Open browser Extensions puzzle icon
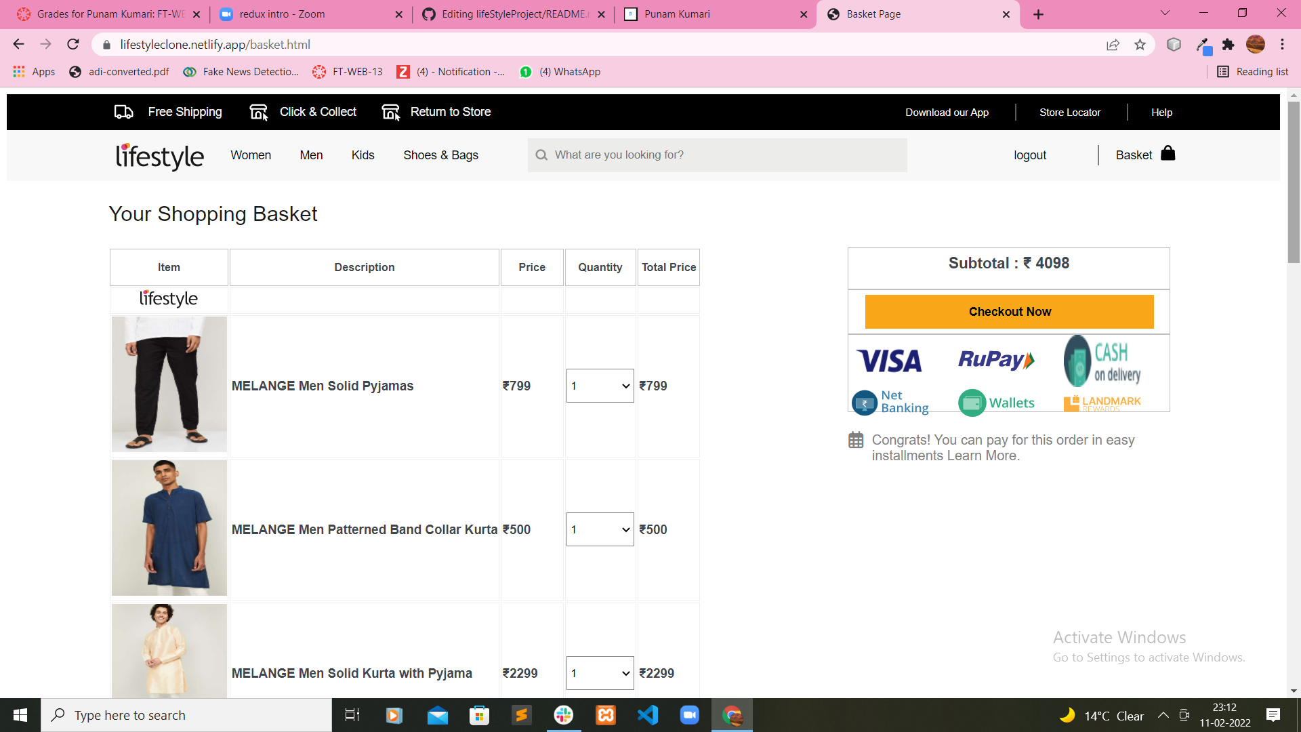The image size is (1301, 732). 1228,45
